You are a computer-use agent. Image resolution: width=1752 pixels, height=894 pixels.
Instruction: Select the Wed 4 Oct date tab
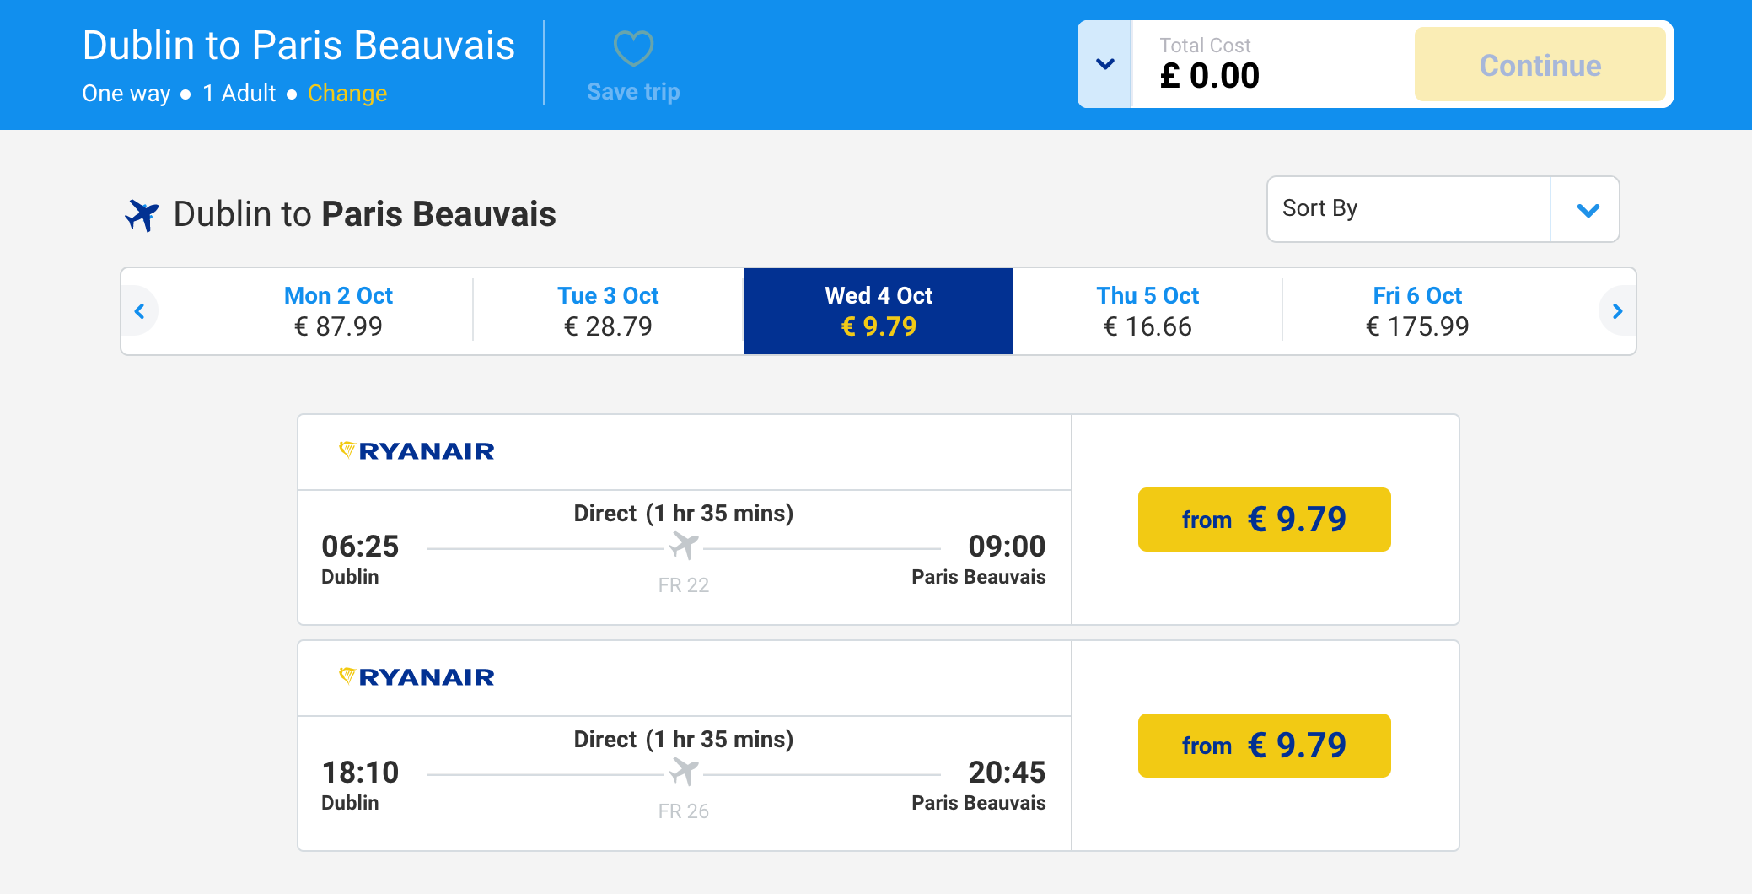879,311
